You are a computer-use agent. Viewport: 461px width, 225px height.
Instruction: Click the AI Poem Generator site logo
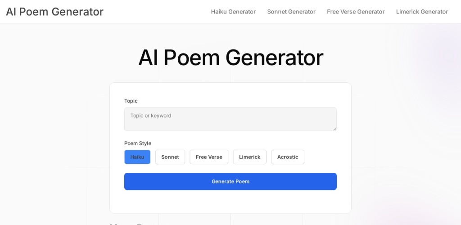pos(54,12)
